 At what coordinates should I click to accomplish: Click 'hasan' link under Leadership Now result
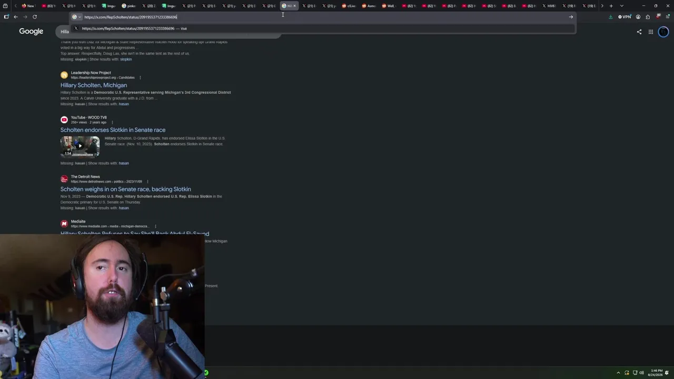click(124, 104)
